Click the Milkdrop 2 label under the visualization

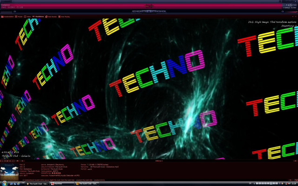(x=159, y=161)
